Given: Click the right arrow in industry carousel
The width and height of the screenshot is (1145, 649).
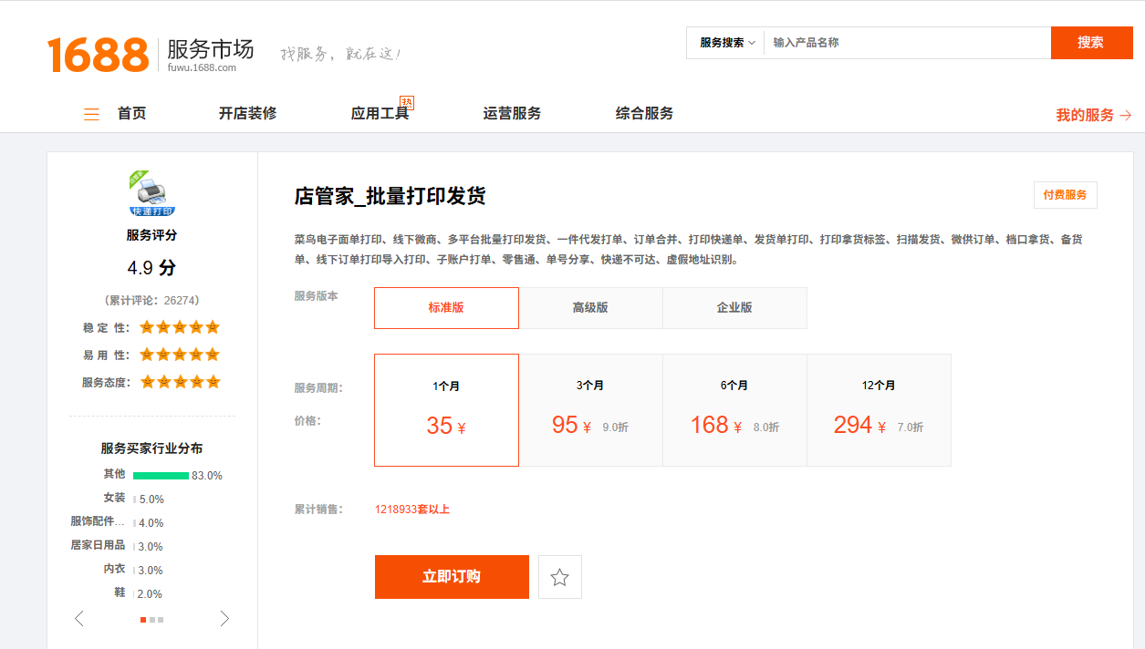Looking at the screenshot, I should tap(224, 619).
